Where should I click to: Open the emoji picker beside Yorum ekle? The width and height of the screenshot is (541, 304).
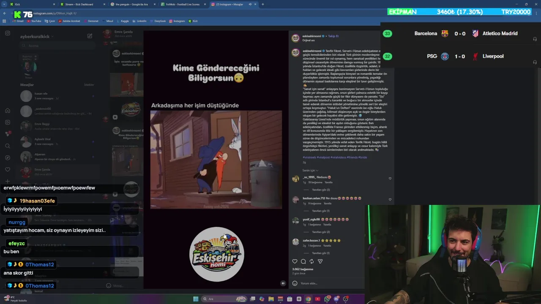click(295, 283)
